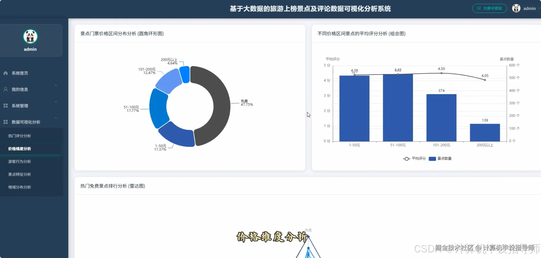Click the 101-200元 bar labeled 374
541x258 pixels.
(441, 118)
